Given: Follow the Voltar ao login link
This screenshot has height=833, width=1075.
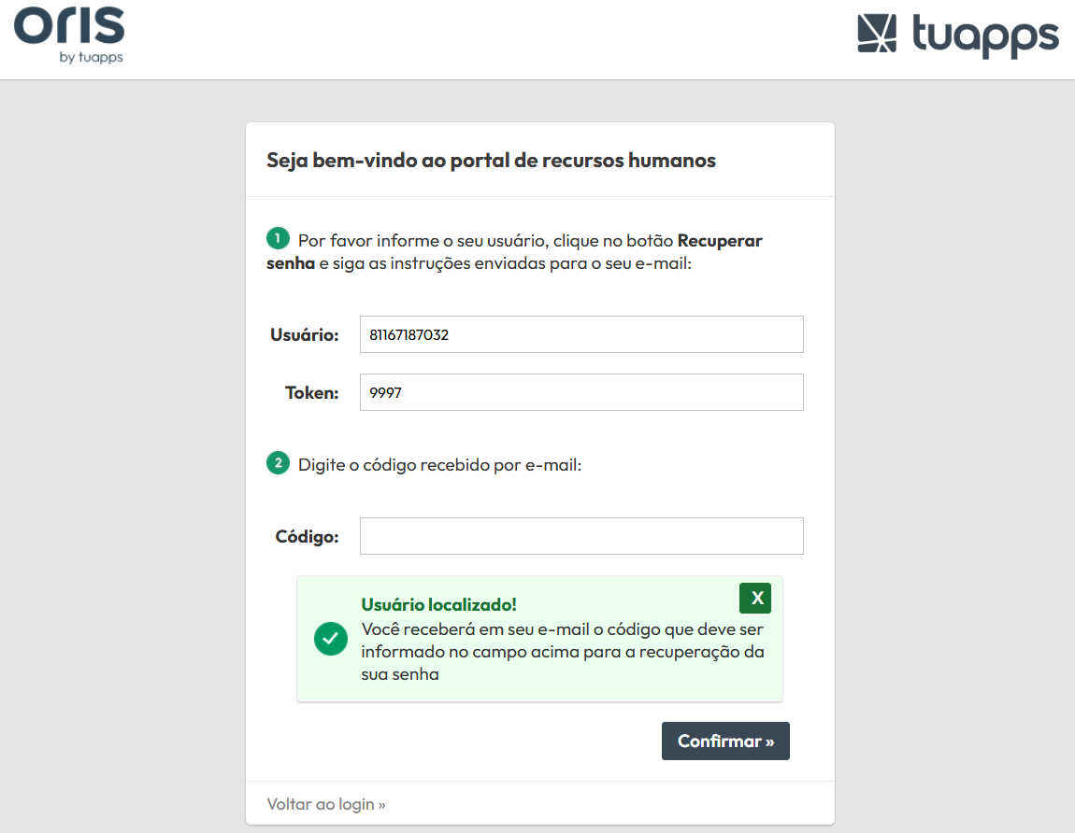Looking at the screenshot, I should (326, 804).
